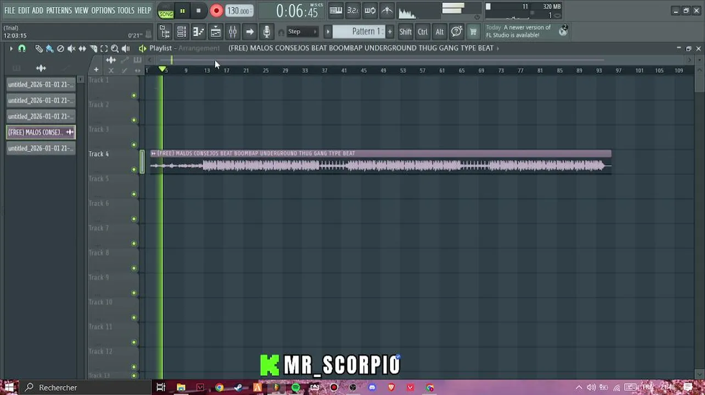The image size is (705, 395).
Task: Click the add track plus icon
Action: (96, 70)
